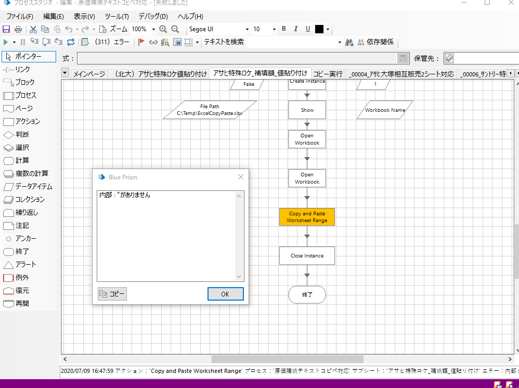
Task: Expand the Segoe UI font dropdown
Action: click(x=247, y=30)
